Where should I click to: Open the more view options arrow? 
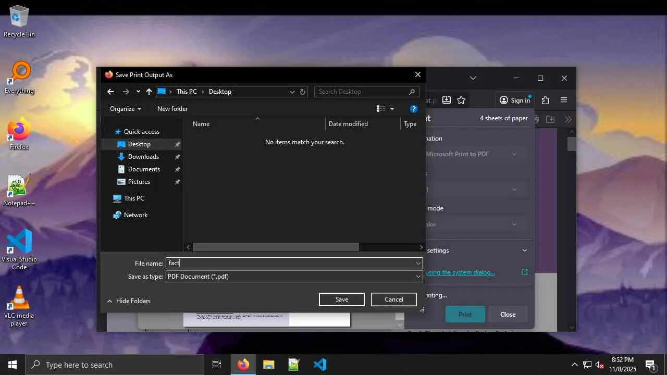[x=392, y=109]
